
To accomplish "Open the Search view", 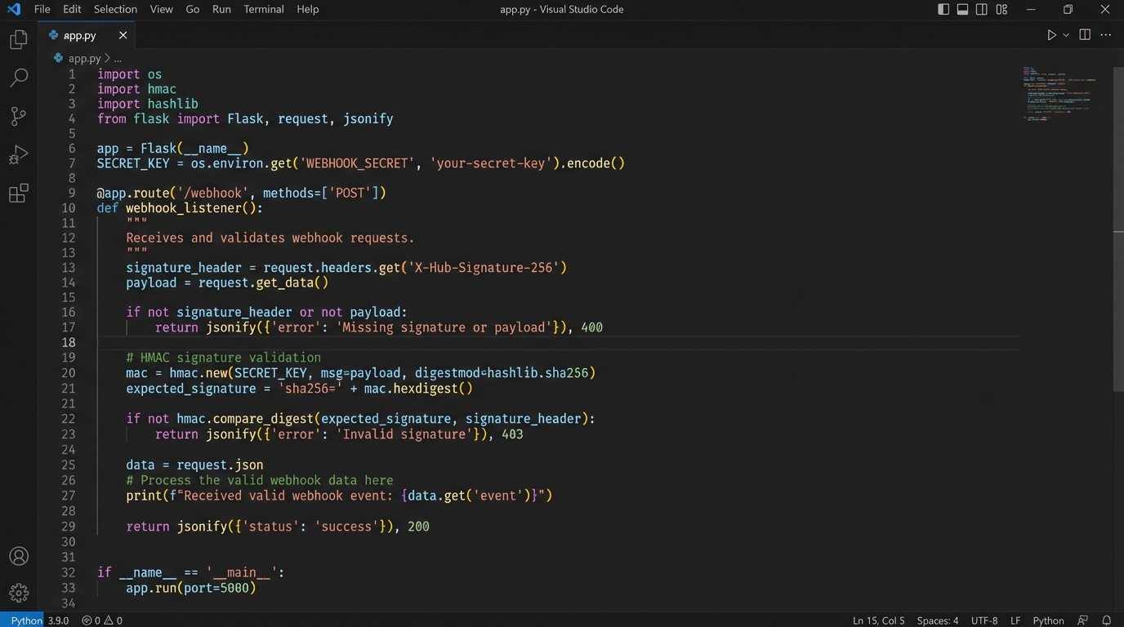I will tap(18, 78).
